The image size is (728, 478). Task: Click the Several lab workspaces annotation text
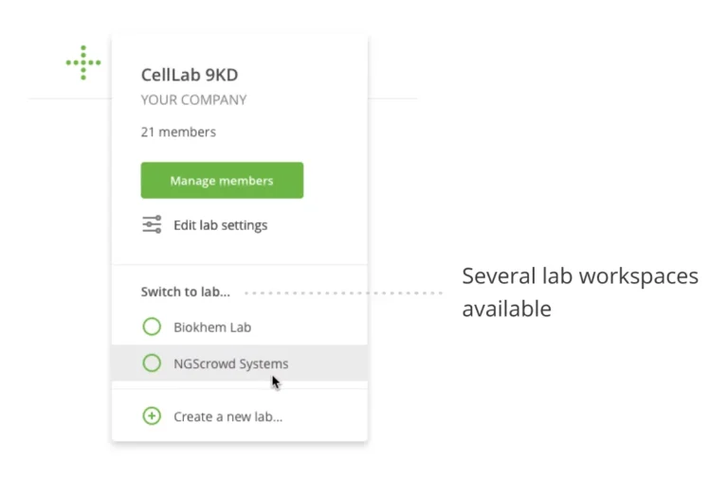[x=580, y=276]
